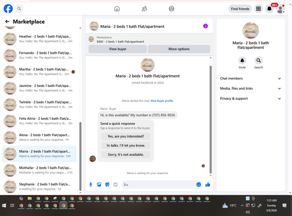Record a voice clip with microphone icon
The image size is (292, 216).
tap(91, 184)
